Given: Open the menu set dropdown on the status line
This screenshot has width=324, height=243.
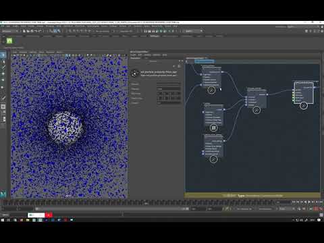Looking at the screenshot, I should (x=9, y=31).
